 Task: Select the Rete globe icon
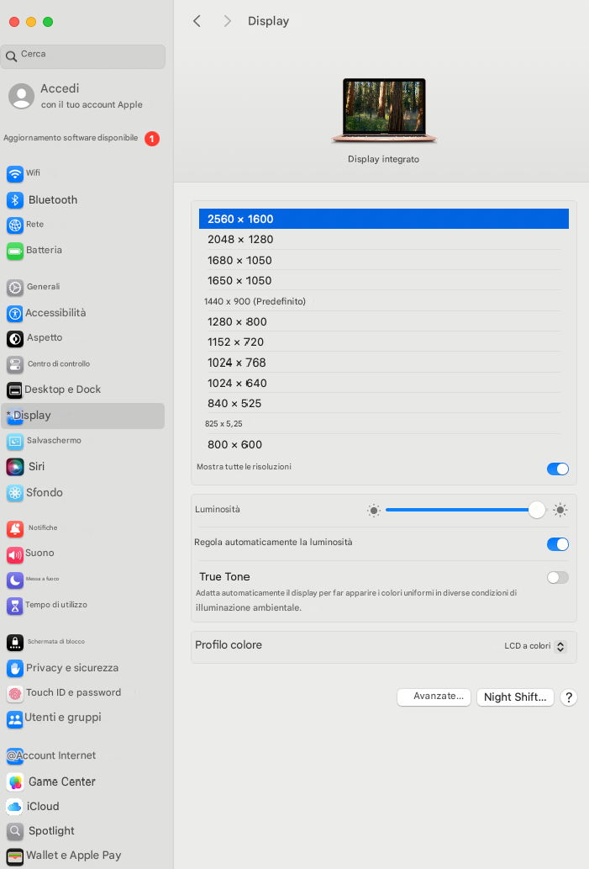15,225
